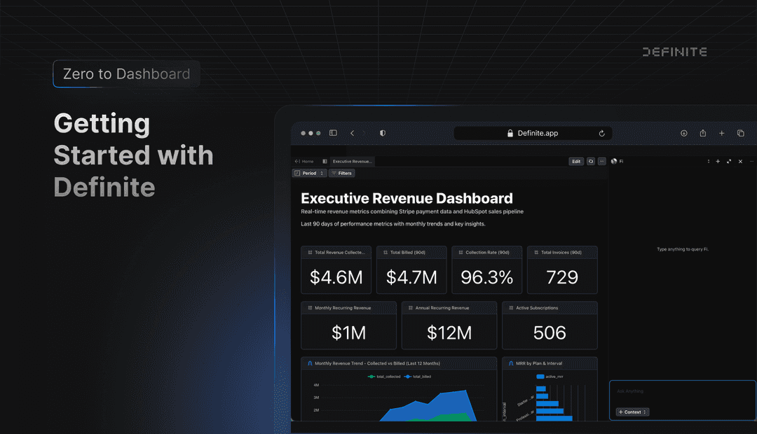The width and height of the screenshot is (757, 434).
Task: Reload the page using the refresh icon
Action: [602, 133]
